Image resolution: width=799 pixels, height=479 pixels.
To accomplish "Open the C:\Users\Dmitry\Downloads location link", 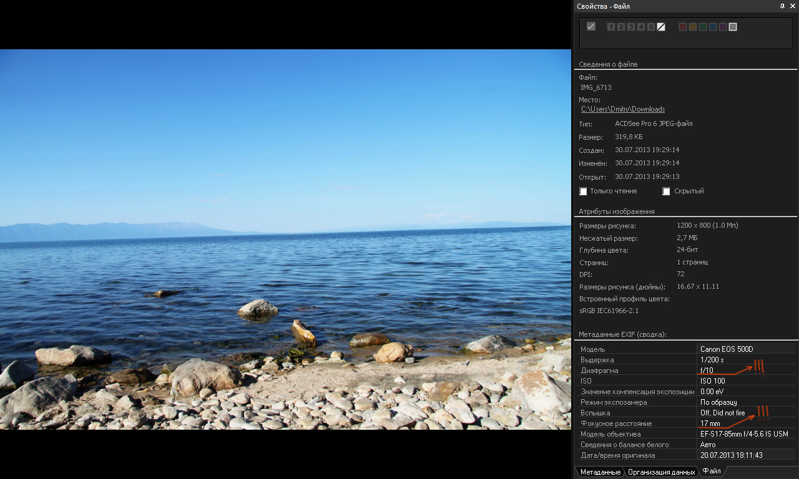I will pos(623,109).
